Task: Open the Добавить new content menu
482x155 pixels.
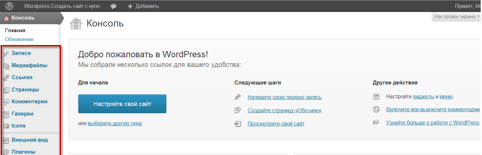Action: 144,6
